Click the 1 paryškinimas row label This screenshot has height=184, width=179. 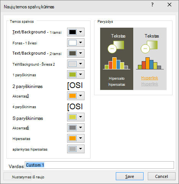pos(24,75)
